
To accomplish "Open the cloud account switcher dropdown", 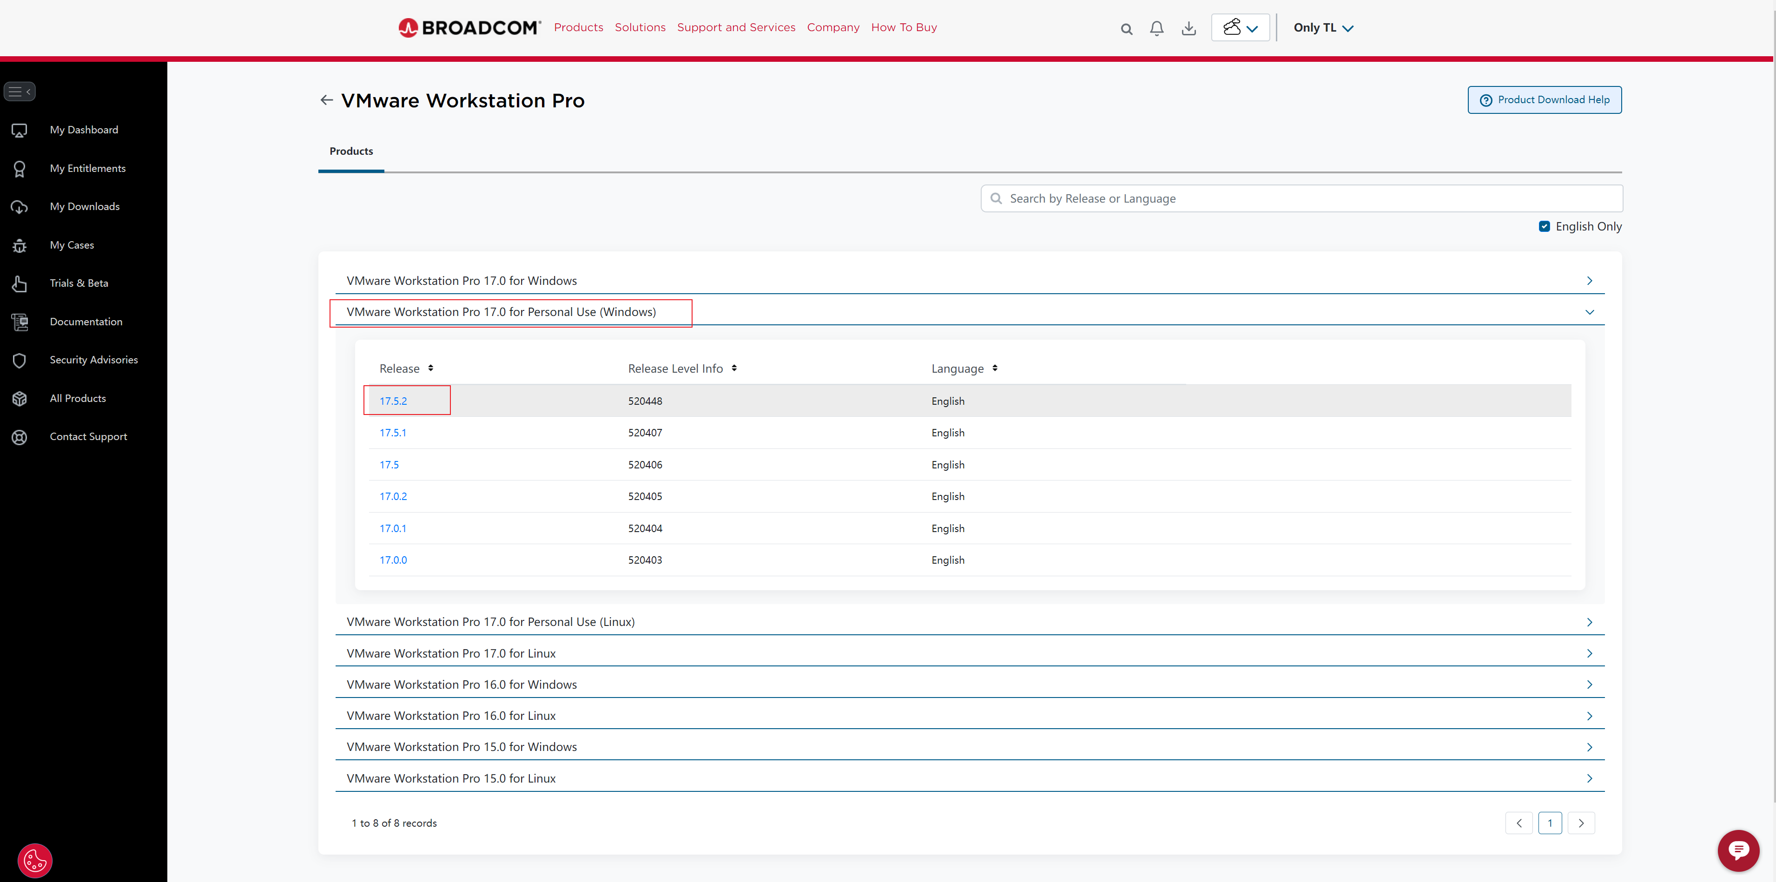I will [x=1240, y=27].
